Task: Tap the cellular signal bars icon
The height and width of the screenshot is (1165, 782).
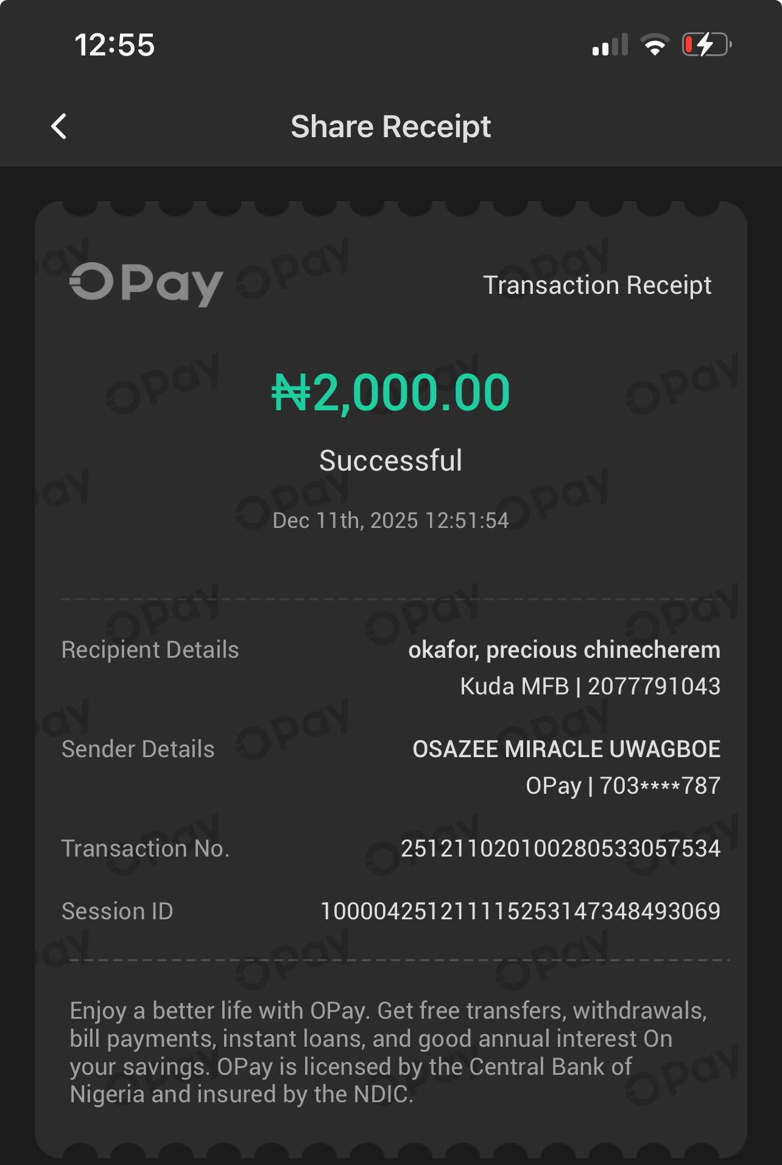Action: point(610,45)
